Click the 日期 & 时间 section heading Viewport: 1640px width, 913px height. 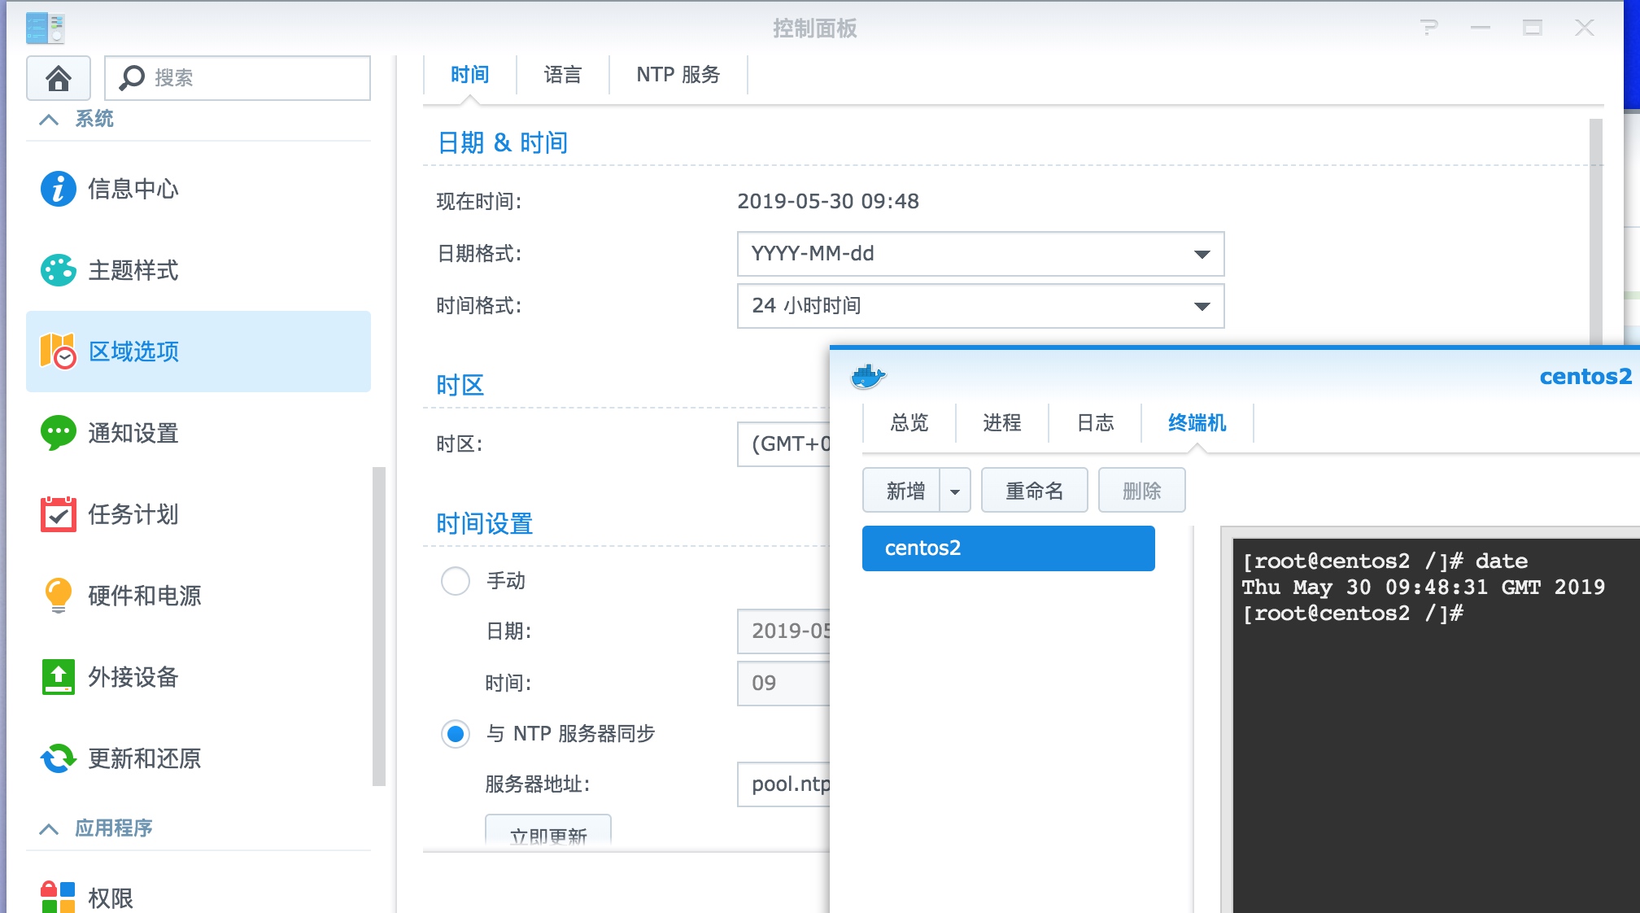[503, 143]
